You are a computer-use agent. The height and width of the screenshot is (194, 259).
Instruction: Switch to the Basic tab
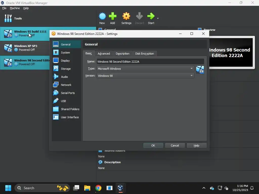[89, 54]
